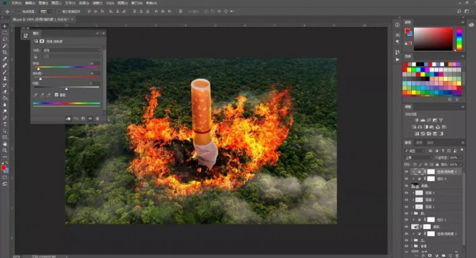Click the red saturation color field
Screen dimensions: 476x258
(433, 39)
